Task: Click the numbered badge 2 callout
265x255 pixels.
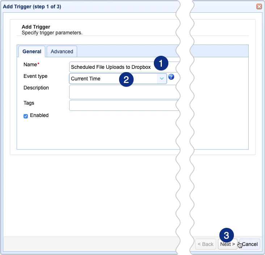Action: click(x=126, y=80)
